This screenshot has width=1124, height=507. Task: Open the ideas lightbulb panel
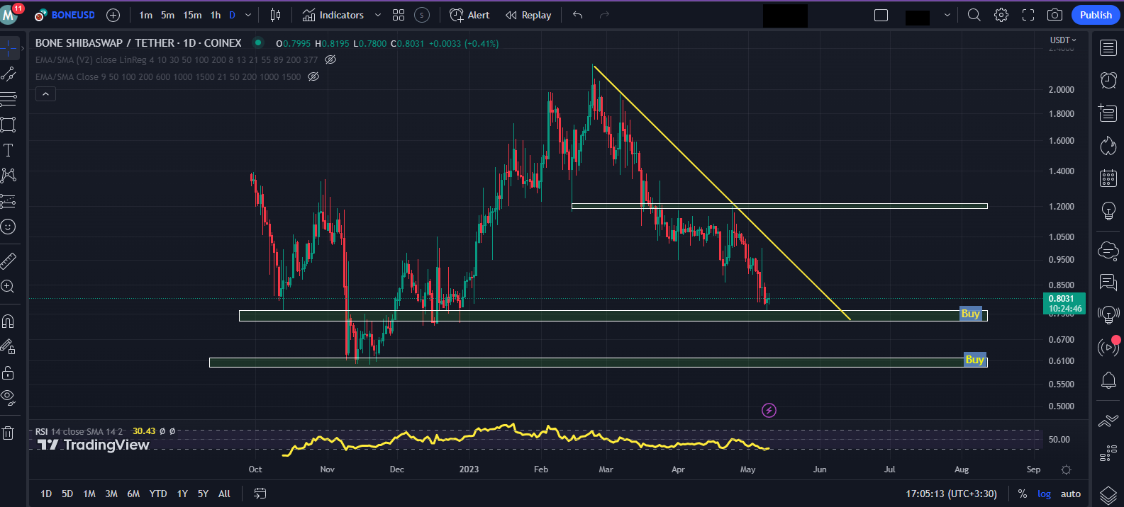(x=1108, y=210)
